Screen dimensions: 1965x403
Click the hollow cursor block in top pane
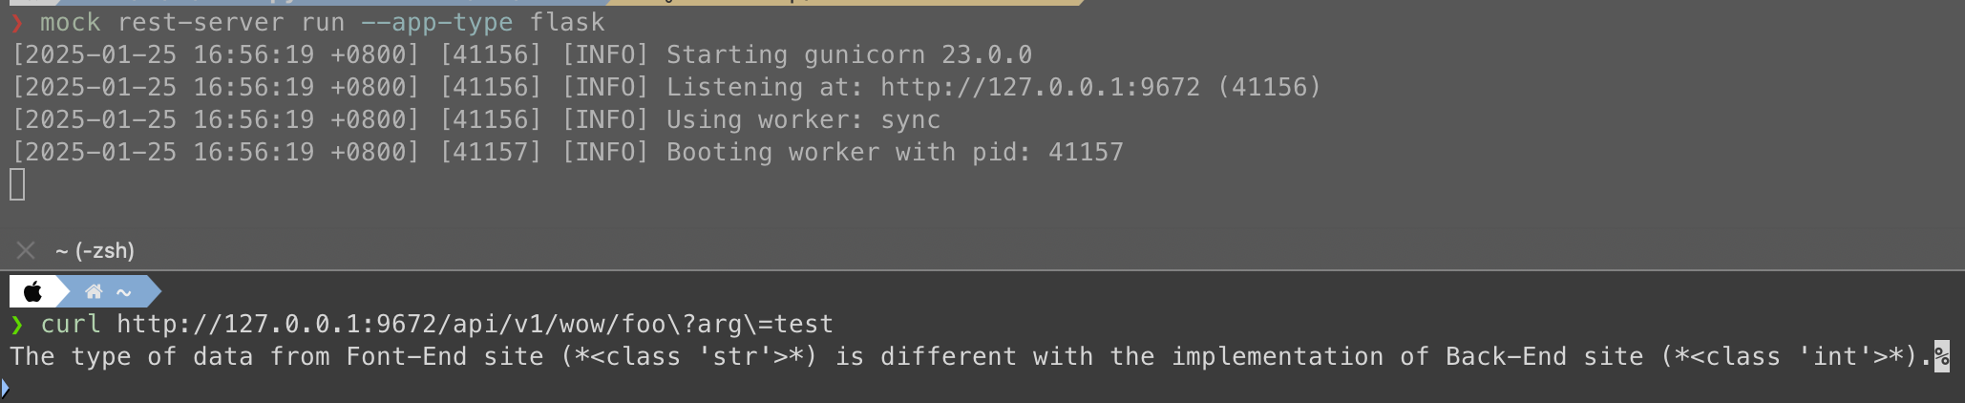[17, 184]
